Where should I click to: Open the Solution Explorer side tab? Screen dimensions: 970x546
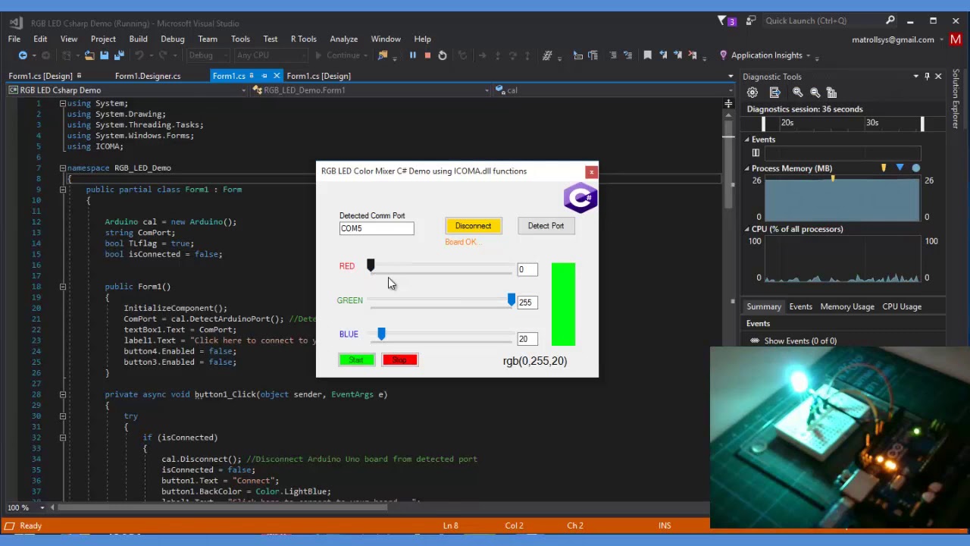tap(956, 99)
